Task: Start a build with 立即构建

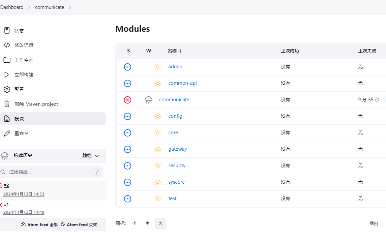Action: coord(24,75)
